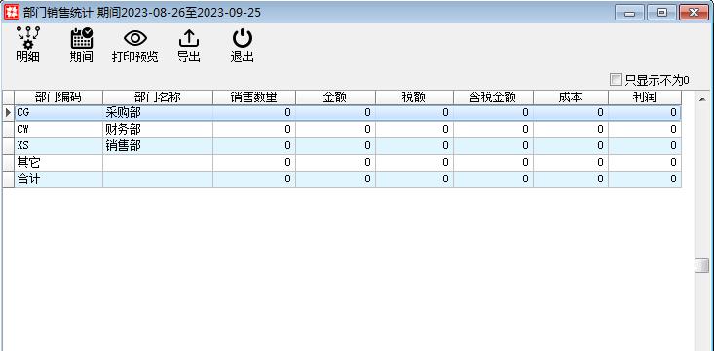Enable the 只显示不为0 checkbox
This screenshot has height=351, width=714.
click(x=616, y=80)
